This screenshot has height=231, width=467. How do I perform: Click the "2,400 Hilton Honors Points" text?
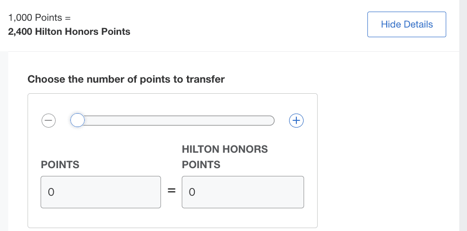(69, 32)
